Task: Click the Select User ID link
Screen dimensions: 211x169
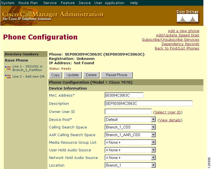Action: coord(168,112)
